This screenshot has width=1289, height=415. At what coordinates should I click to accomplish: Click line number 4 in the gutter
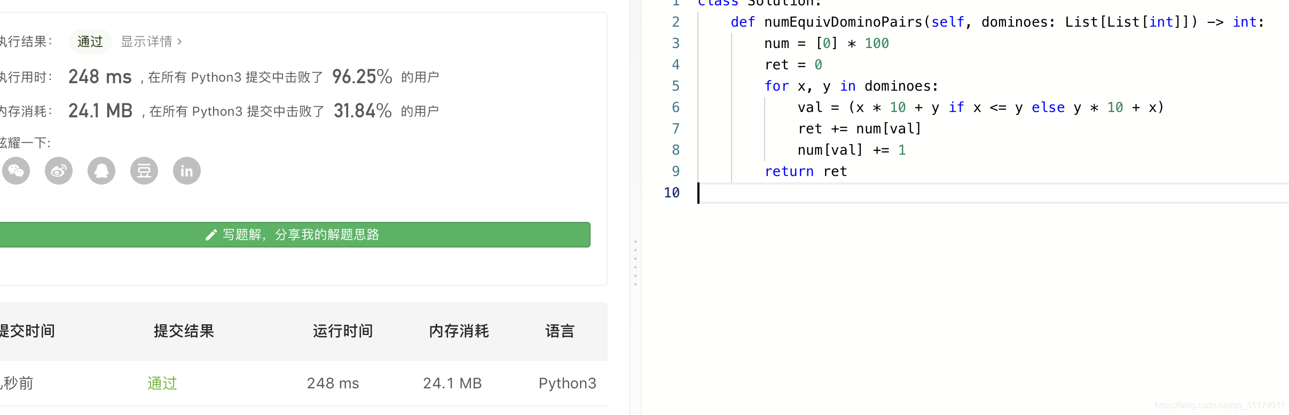tap(675, 65)
